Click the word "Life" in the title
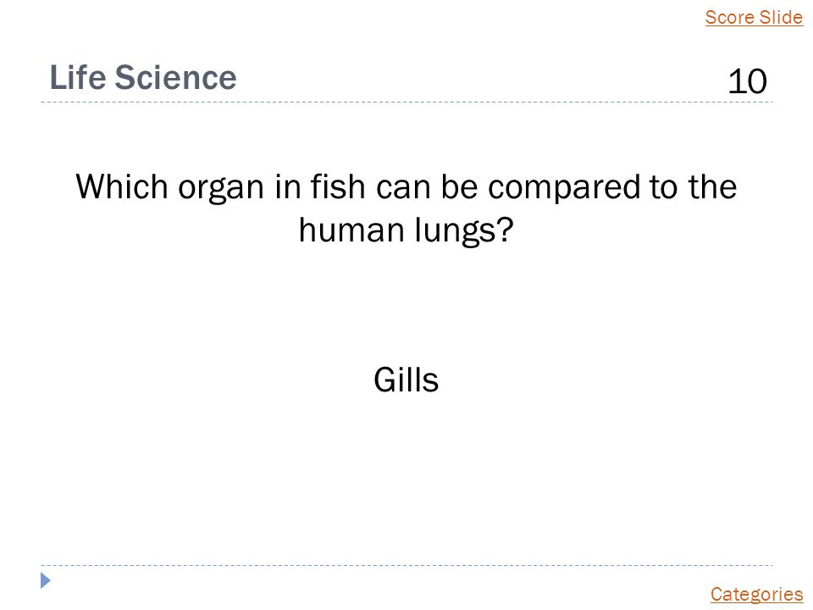 [x=78, y=77]
